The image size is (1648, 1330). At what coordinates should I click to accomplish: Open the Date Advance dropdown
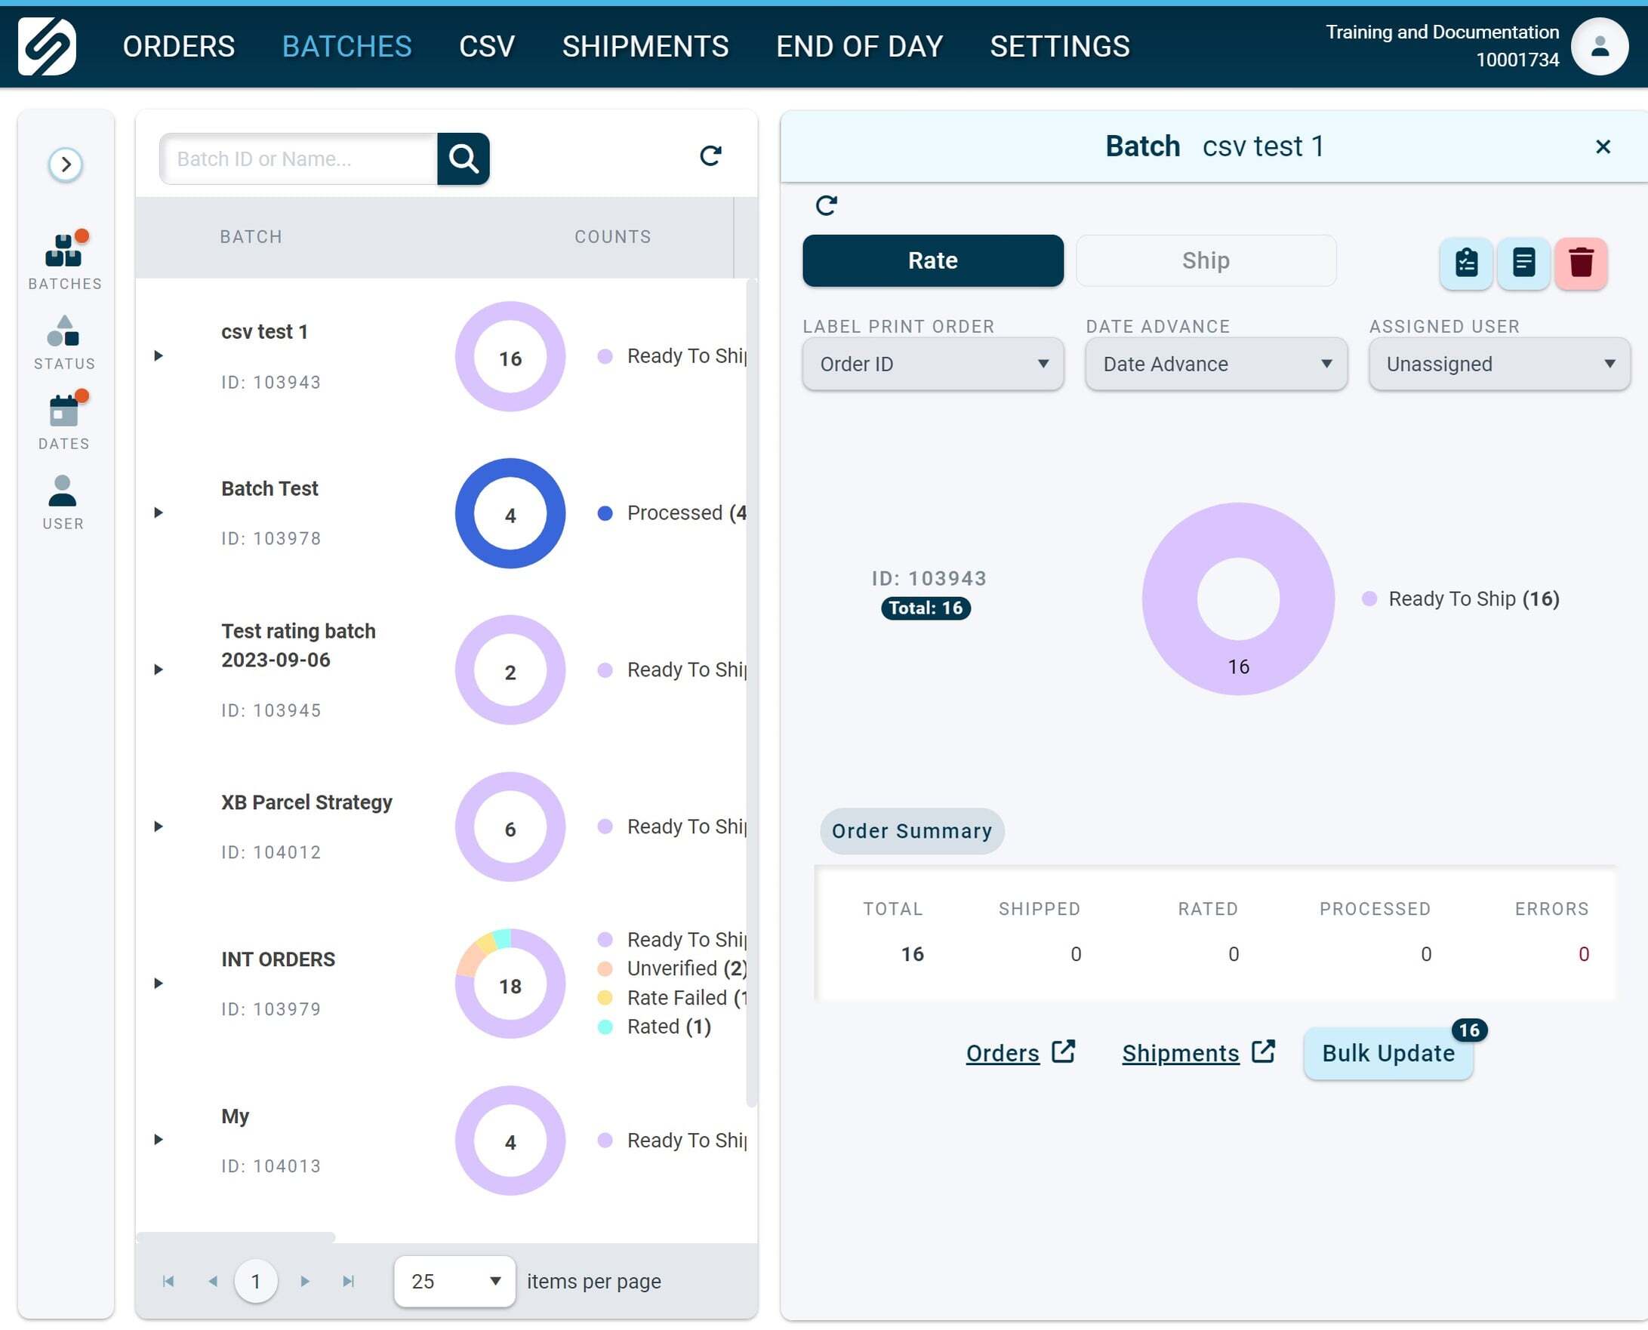click(x=1216, y=364)
